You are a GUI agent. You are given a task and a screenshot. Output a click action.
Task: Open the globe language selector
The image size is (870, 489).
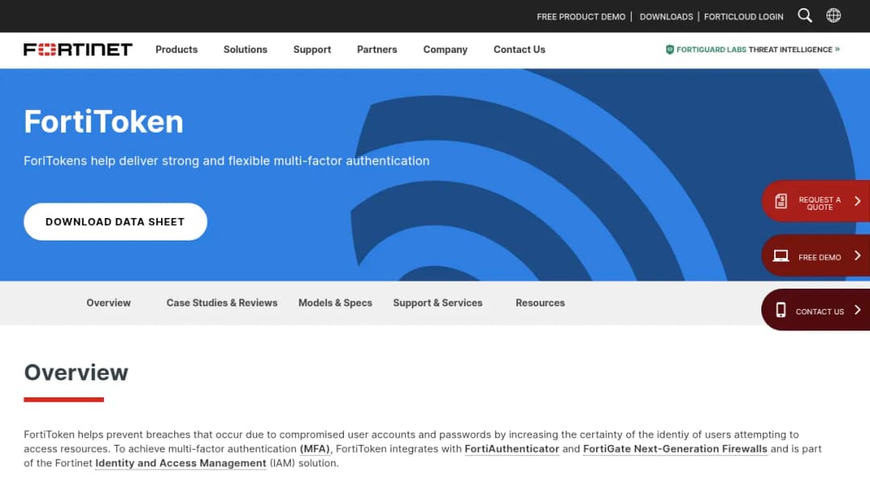pyautogui.click(x=834, y=15)
